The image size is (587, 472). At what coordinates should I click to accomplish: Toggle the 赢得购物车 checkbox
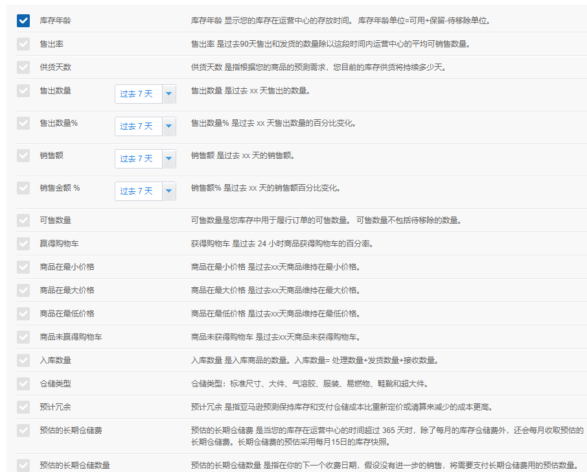(x=23, y=244)
